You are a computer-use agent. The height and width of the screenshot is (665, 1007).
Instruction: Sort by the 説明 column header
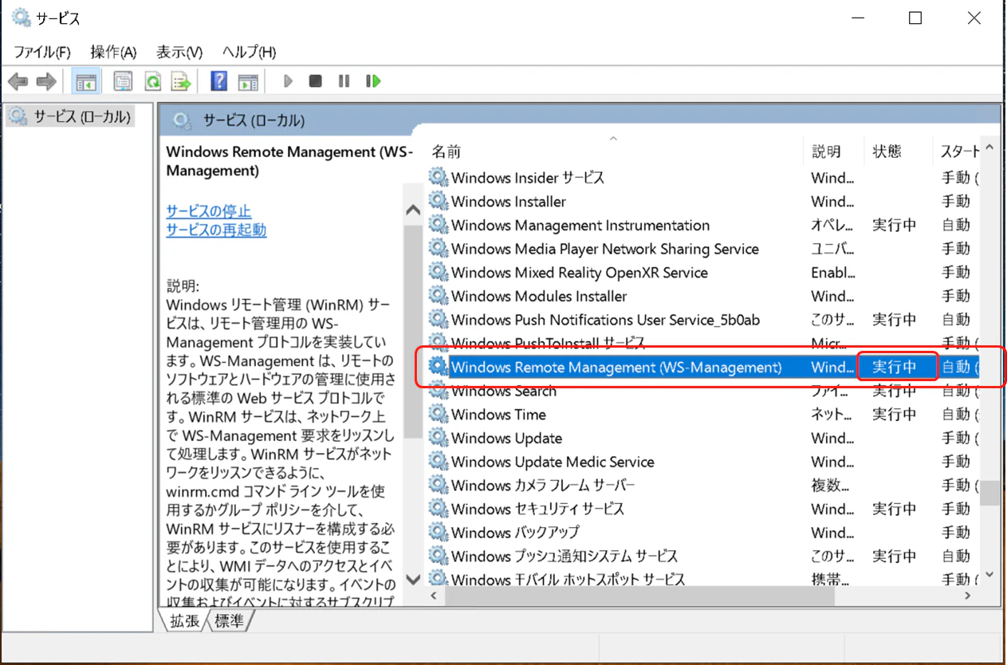[833, 151]
